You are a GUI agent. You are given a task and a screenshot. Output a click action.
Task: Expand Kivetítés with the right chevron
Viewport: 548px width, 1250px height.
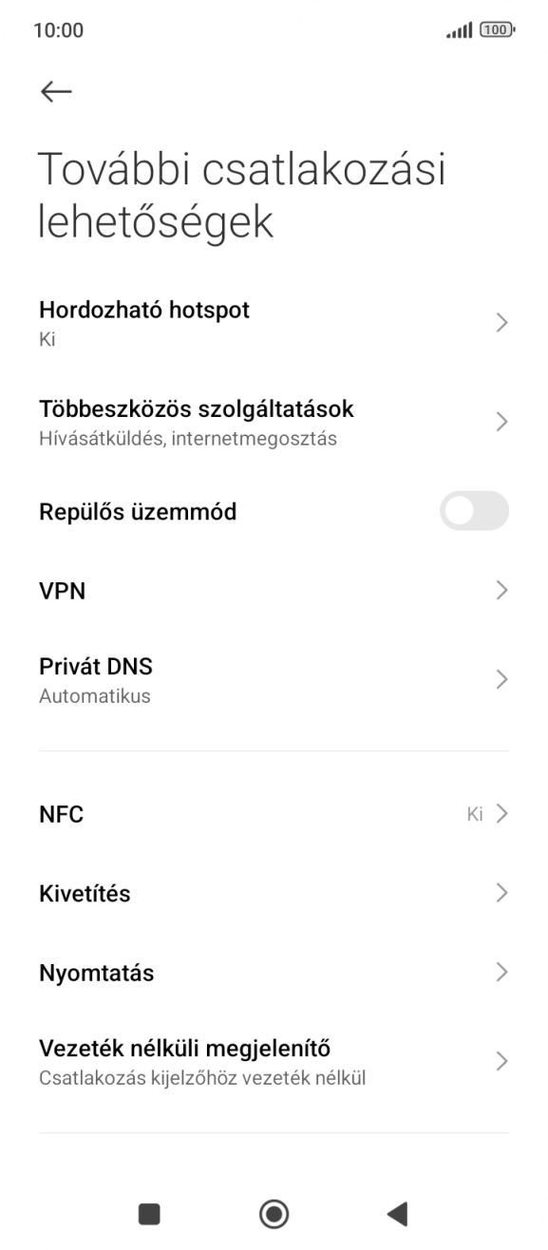[x=502, y=892]
